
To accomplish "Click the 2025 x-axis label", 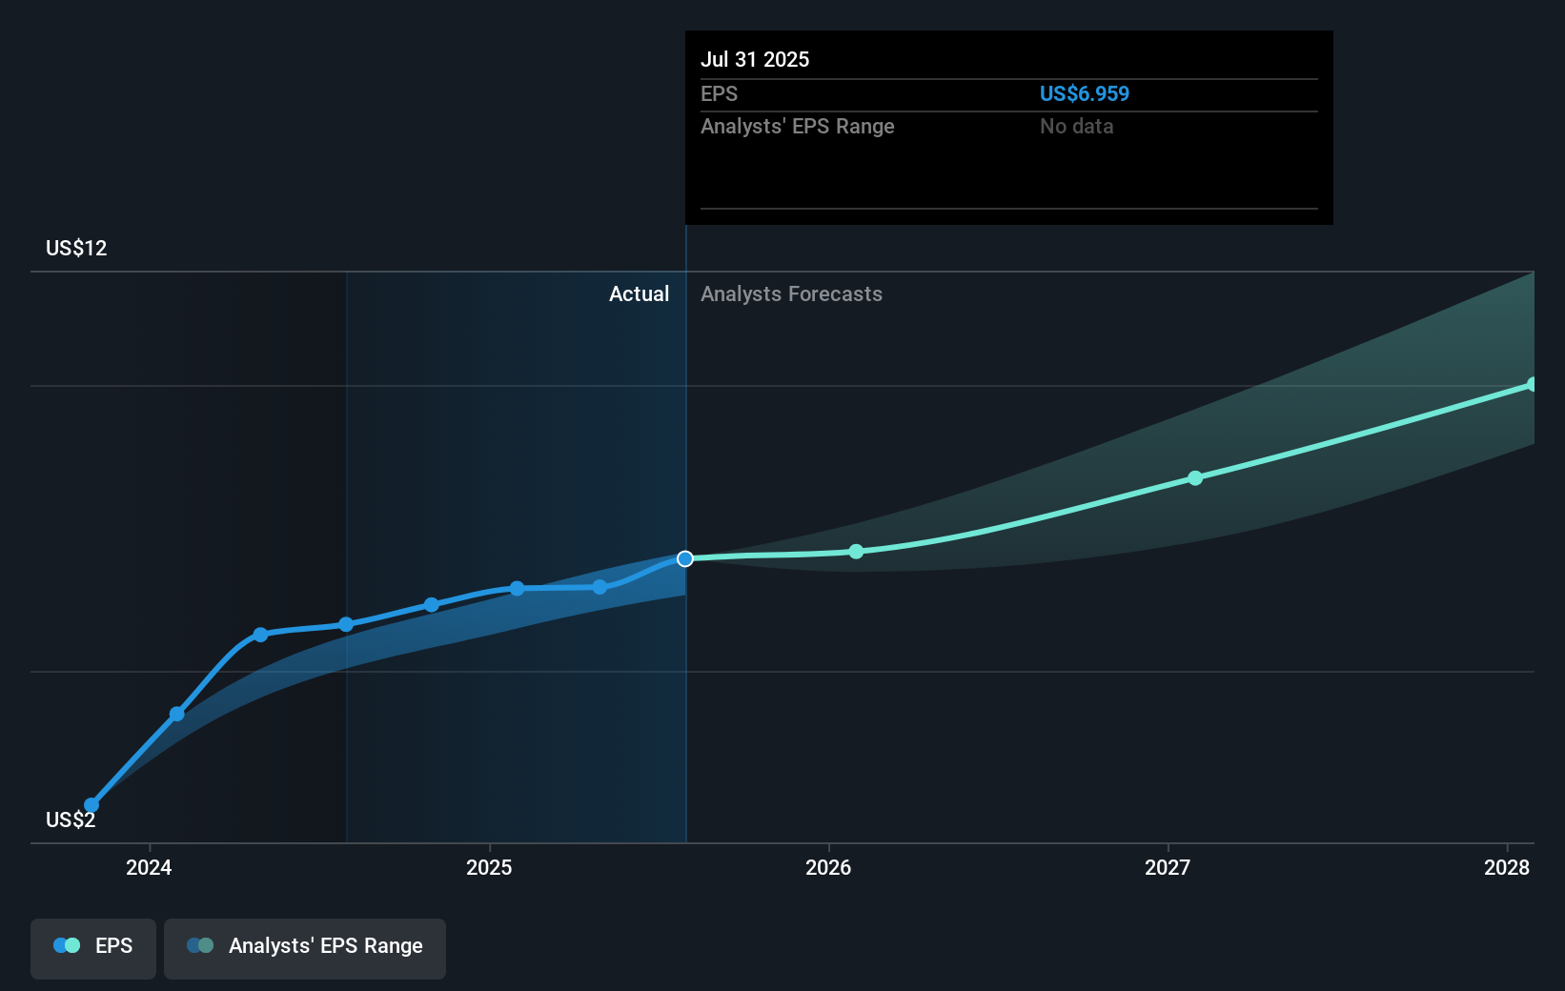I will pos(489,867).
